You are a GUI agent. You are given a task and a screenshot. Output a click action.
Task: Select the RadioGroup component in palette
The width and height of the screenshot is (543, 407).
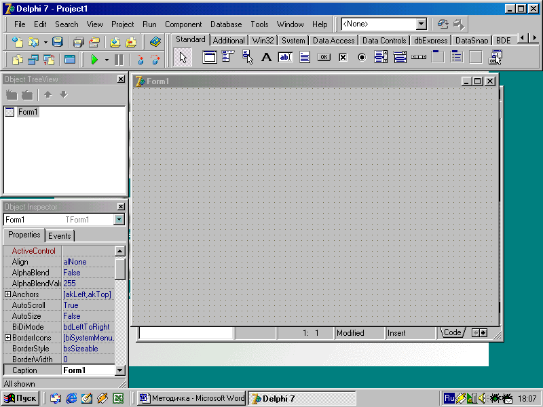457,57
